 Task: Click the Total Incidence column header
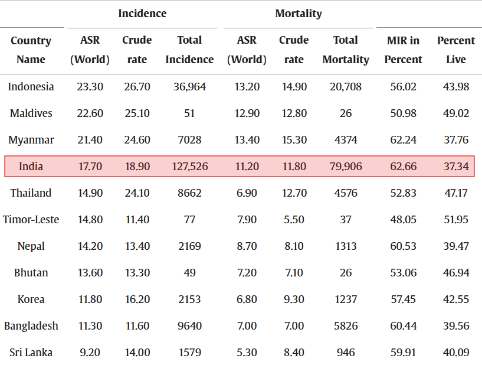[189, 50]
